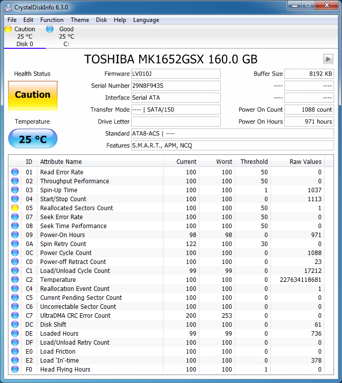Image resolution: width=342 pixels, height=383 pixels.
Task: Open the Theme menu
Action: [80, 20]
